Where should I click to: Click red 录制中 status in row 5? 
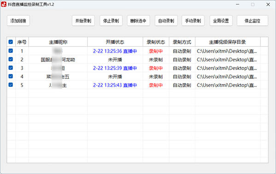click(156, 85)
